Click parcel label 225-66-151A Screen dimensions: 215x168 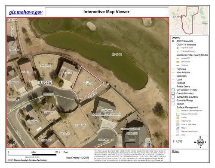[x=132, y=133]
